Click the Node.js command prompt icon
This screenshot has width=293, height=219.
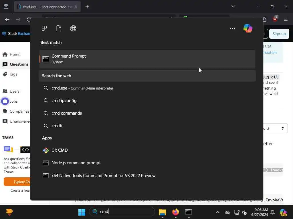click(x=46, y=163)
